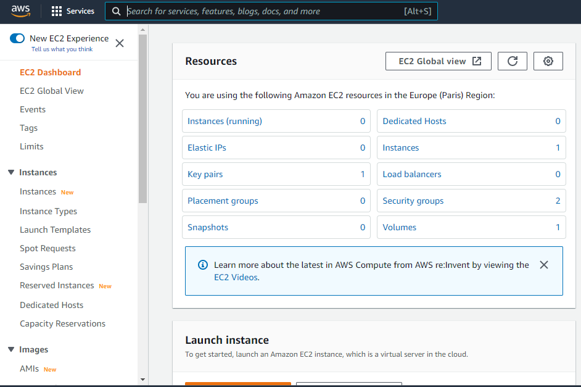Screen dimensions: 581x387
Task: Open Snapshots resource card
Action: tap(276, 227)
